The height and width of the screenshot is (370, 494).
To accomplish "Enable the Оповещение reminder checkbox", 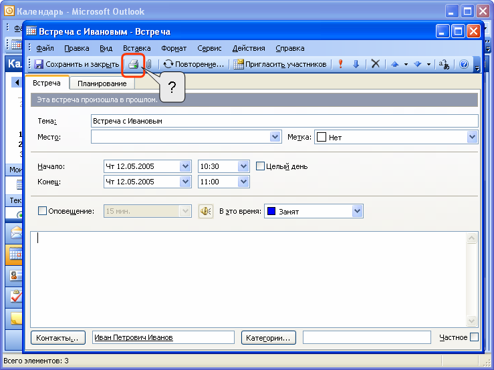I will 42,210.
